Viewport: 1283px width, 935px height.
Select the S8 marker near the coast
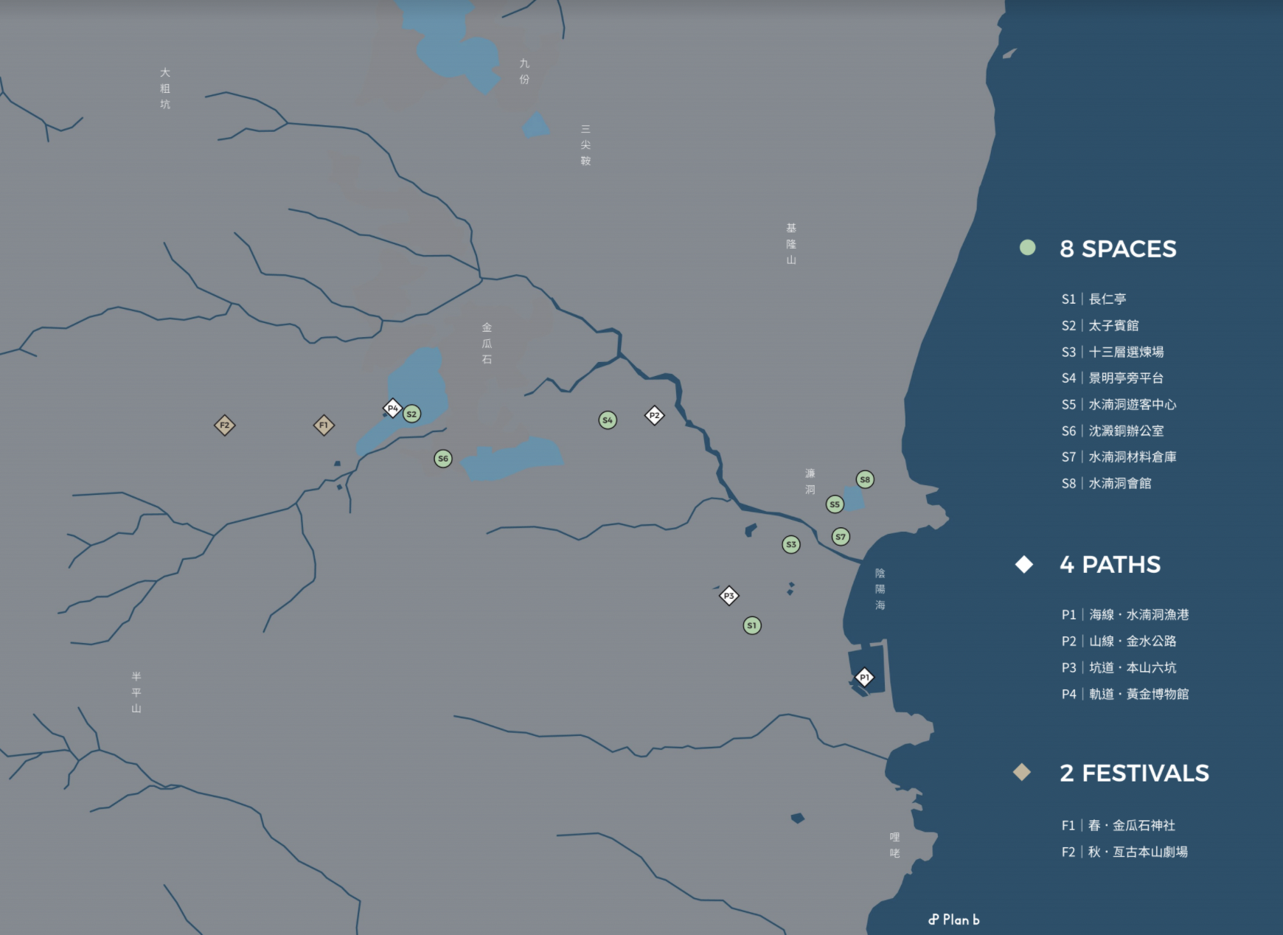[865, 479]
